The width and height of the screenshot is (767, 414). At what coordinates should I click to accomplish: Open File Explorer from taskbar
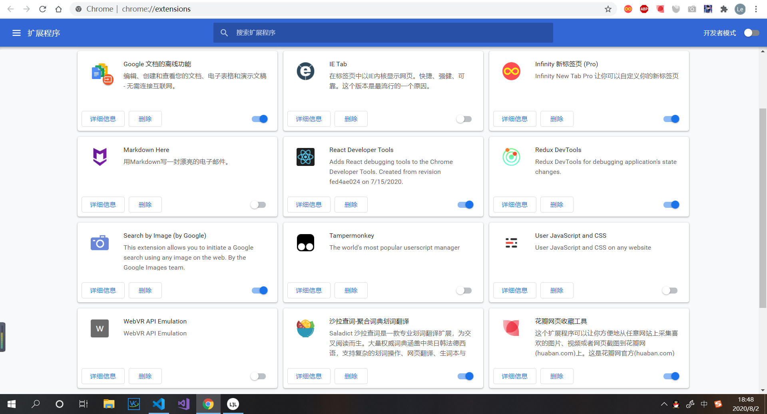[x=109, y=404]
